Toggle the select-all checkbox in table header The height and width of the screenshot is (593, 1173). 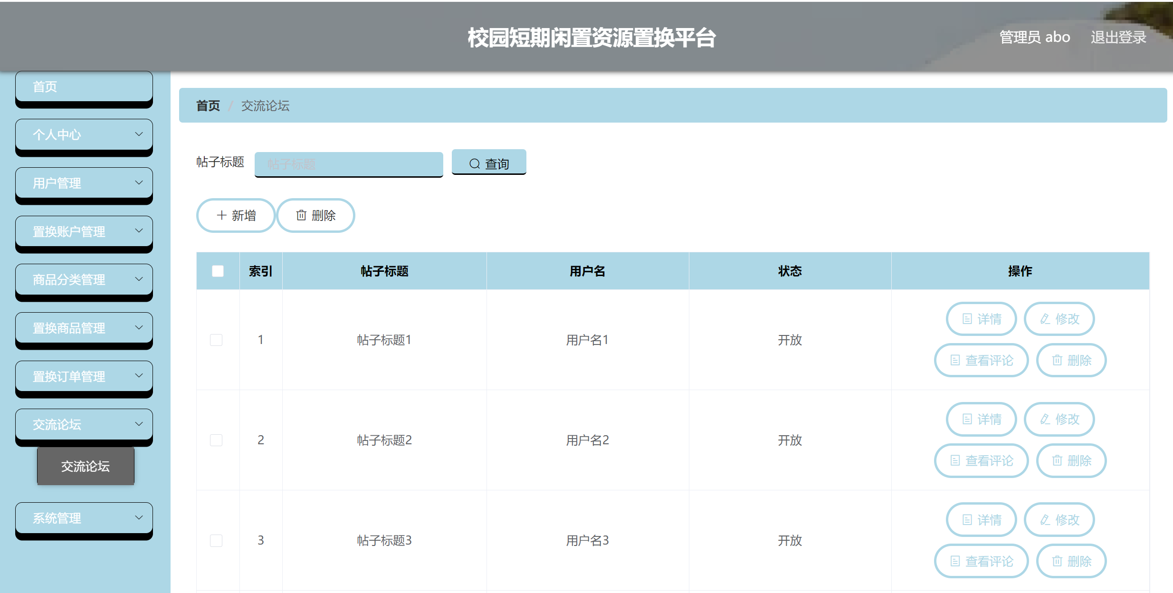point(218,271)
